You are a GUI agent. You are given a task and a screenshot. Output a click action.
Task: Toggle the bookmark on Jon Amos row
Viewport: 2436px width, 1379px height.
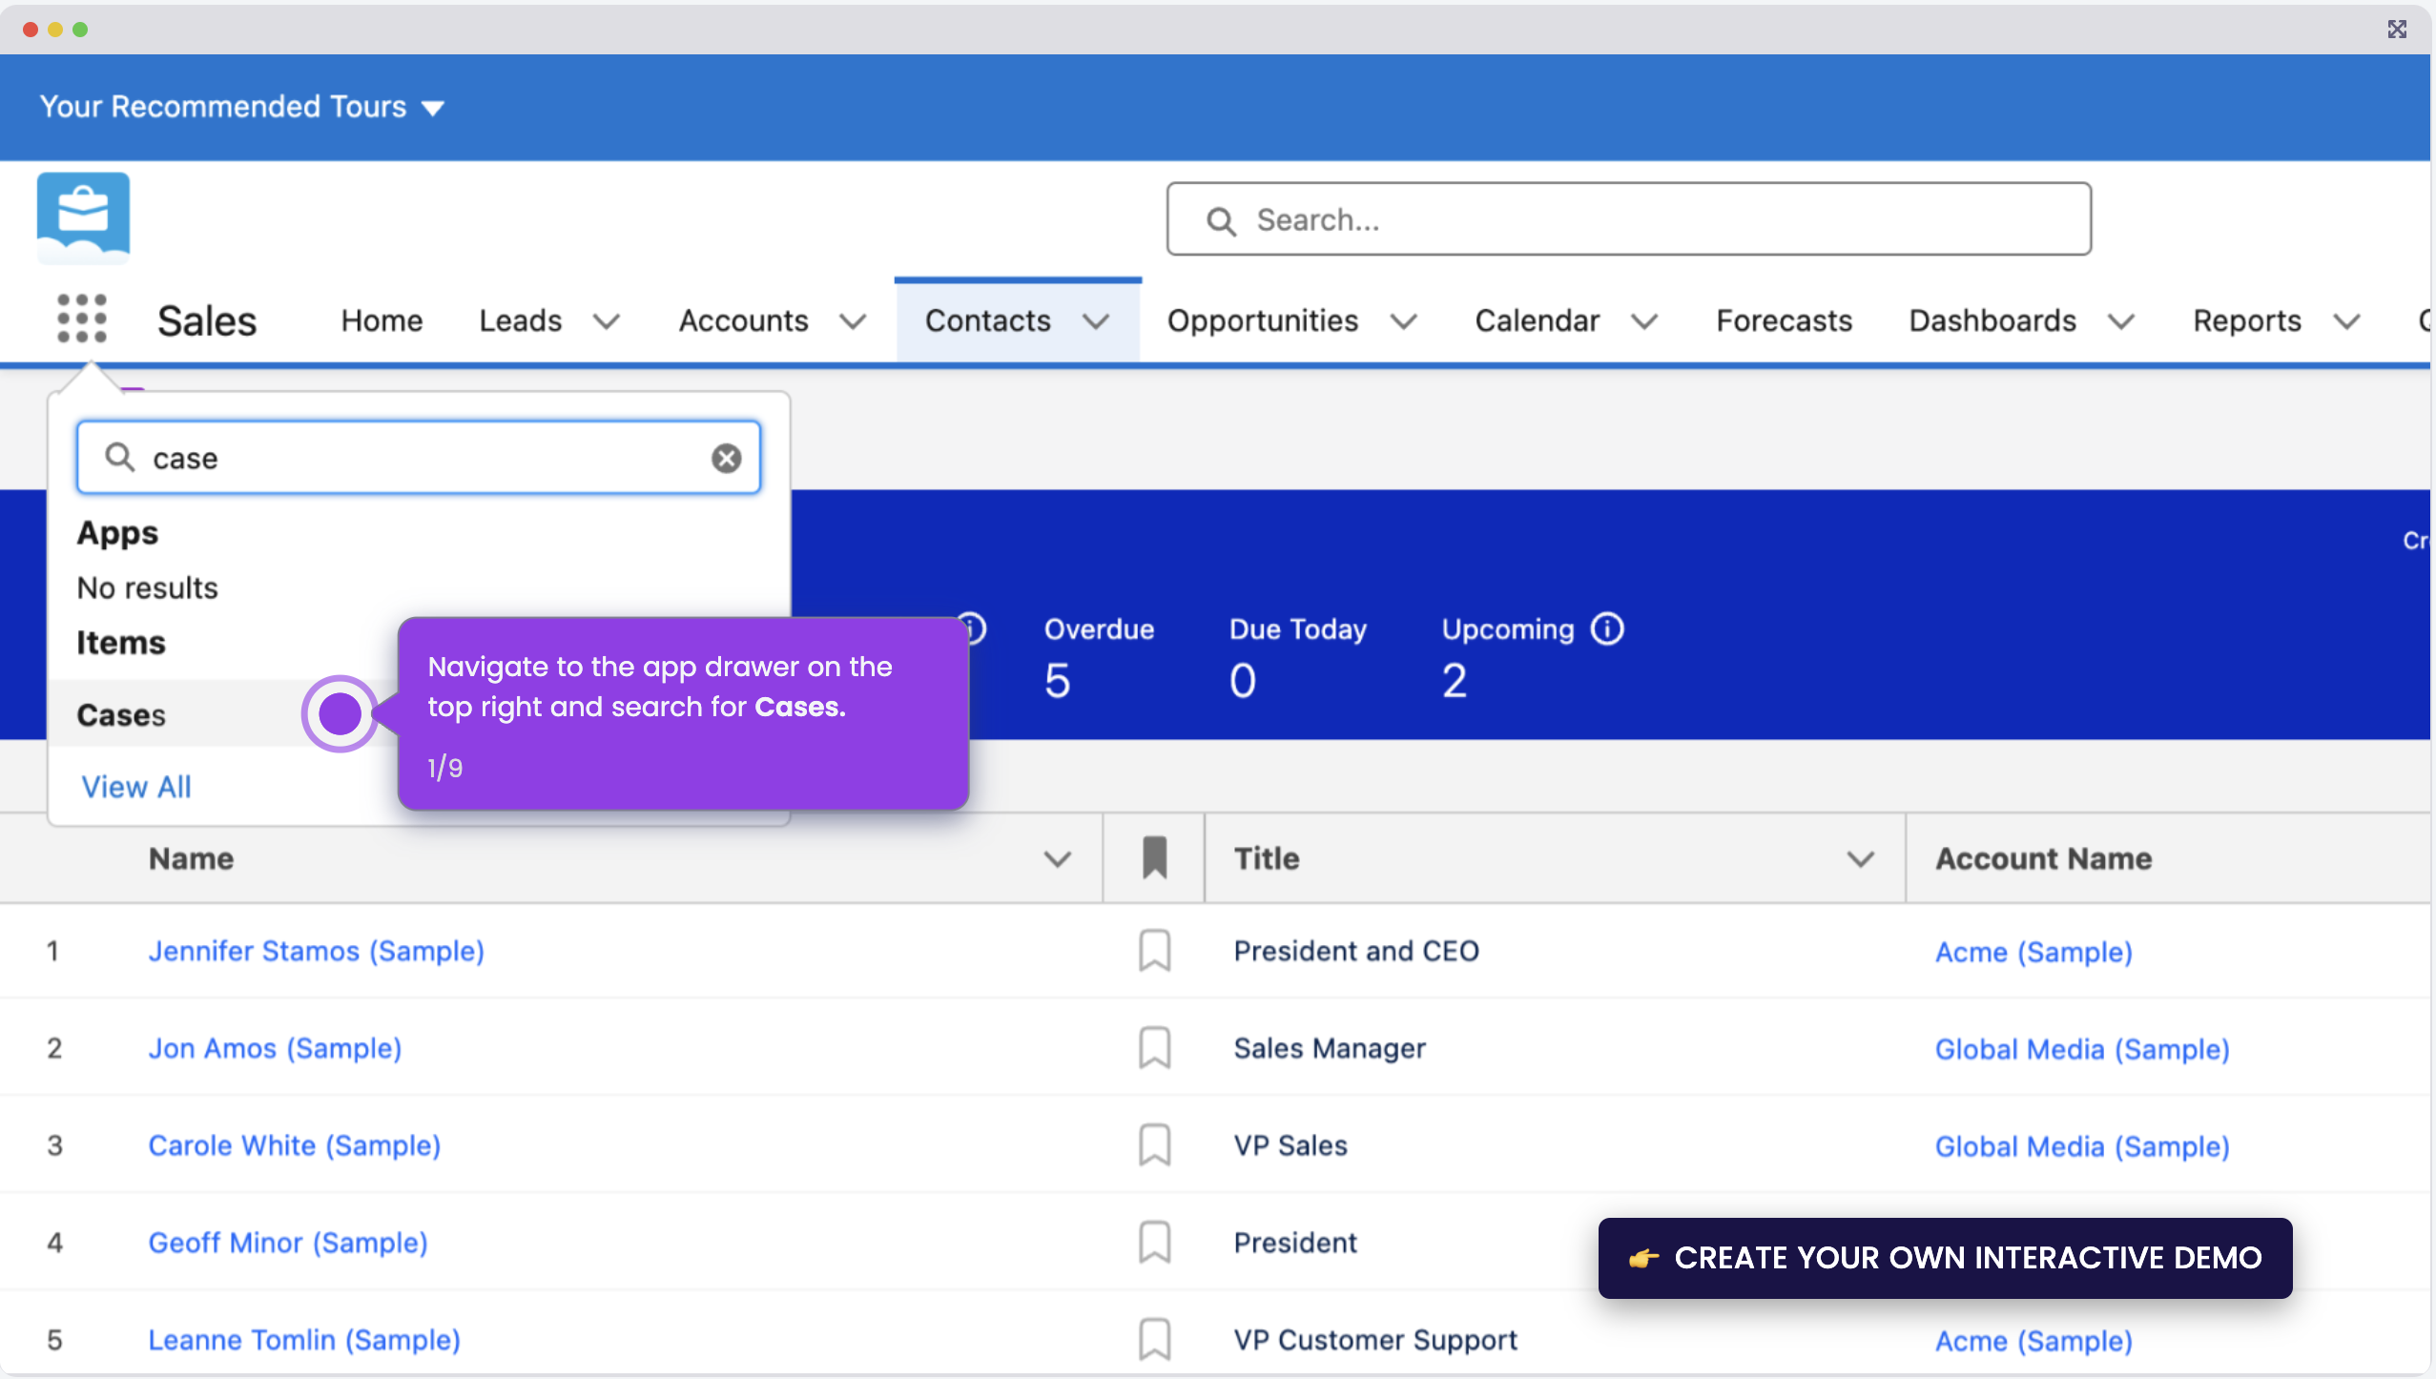pos(1152,1047)
